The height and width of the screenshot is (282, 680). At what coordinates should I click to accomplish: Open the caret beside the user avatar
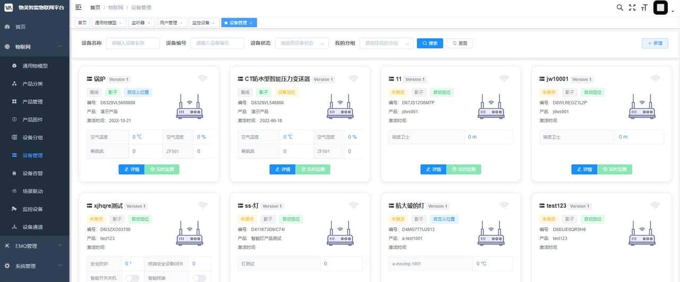(x=673, y=11)
